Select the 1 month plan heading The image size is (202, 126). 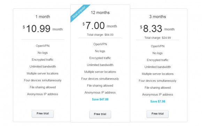click(x=42, y=17)
